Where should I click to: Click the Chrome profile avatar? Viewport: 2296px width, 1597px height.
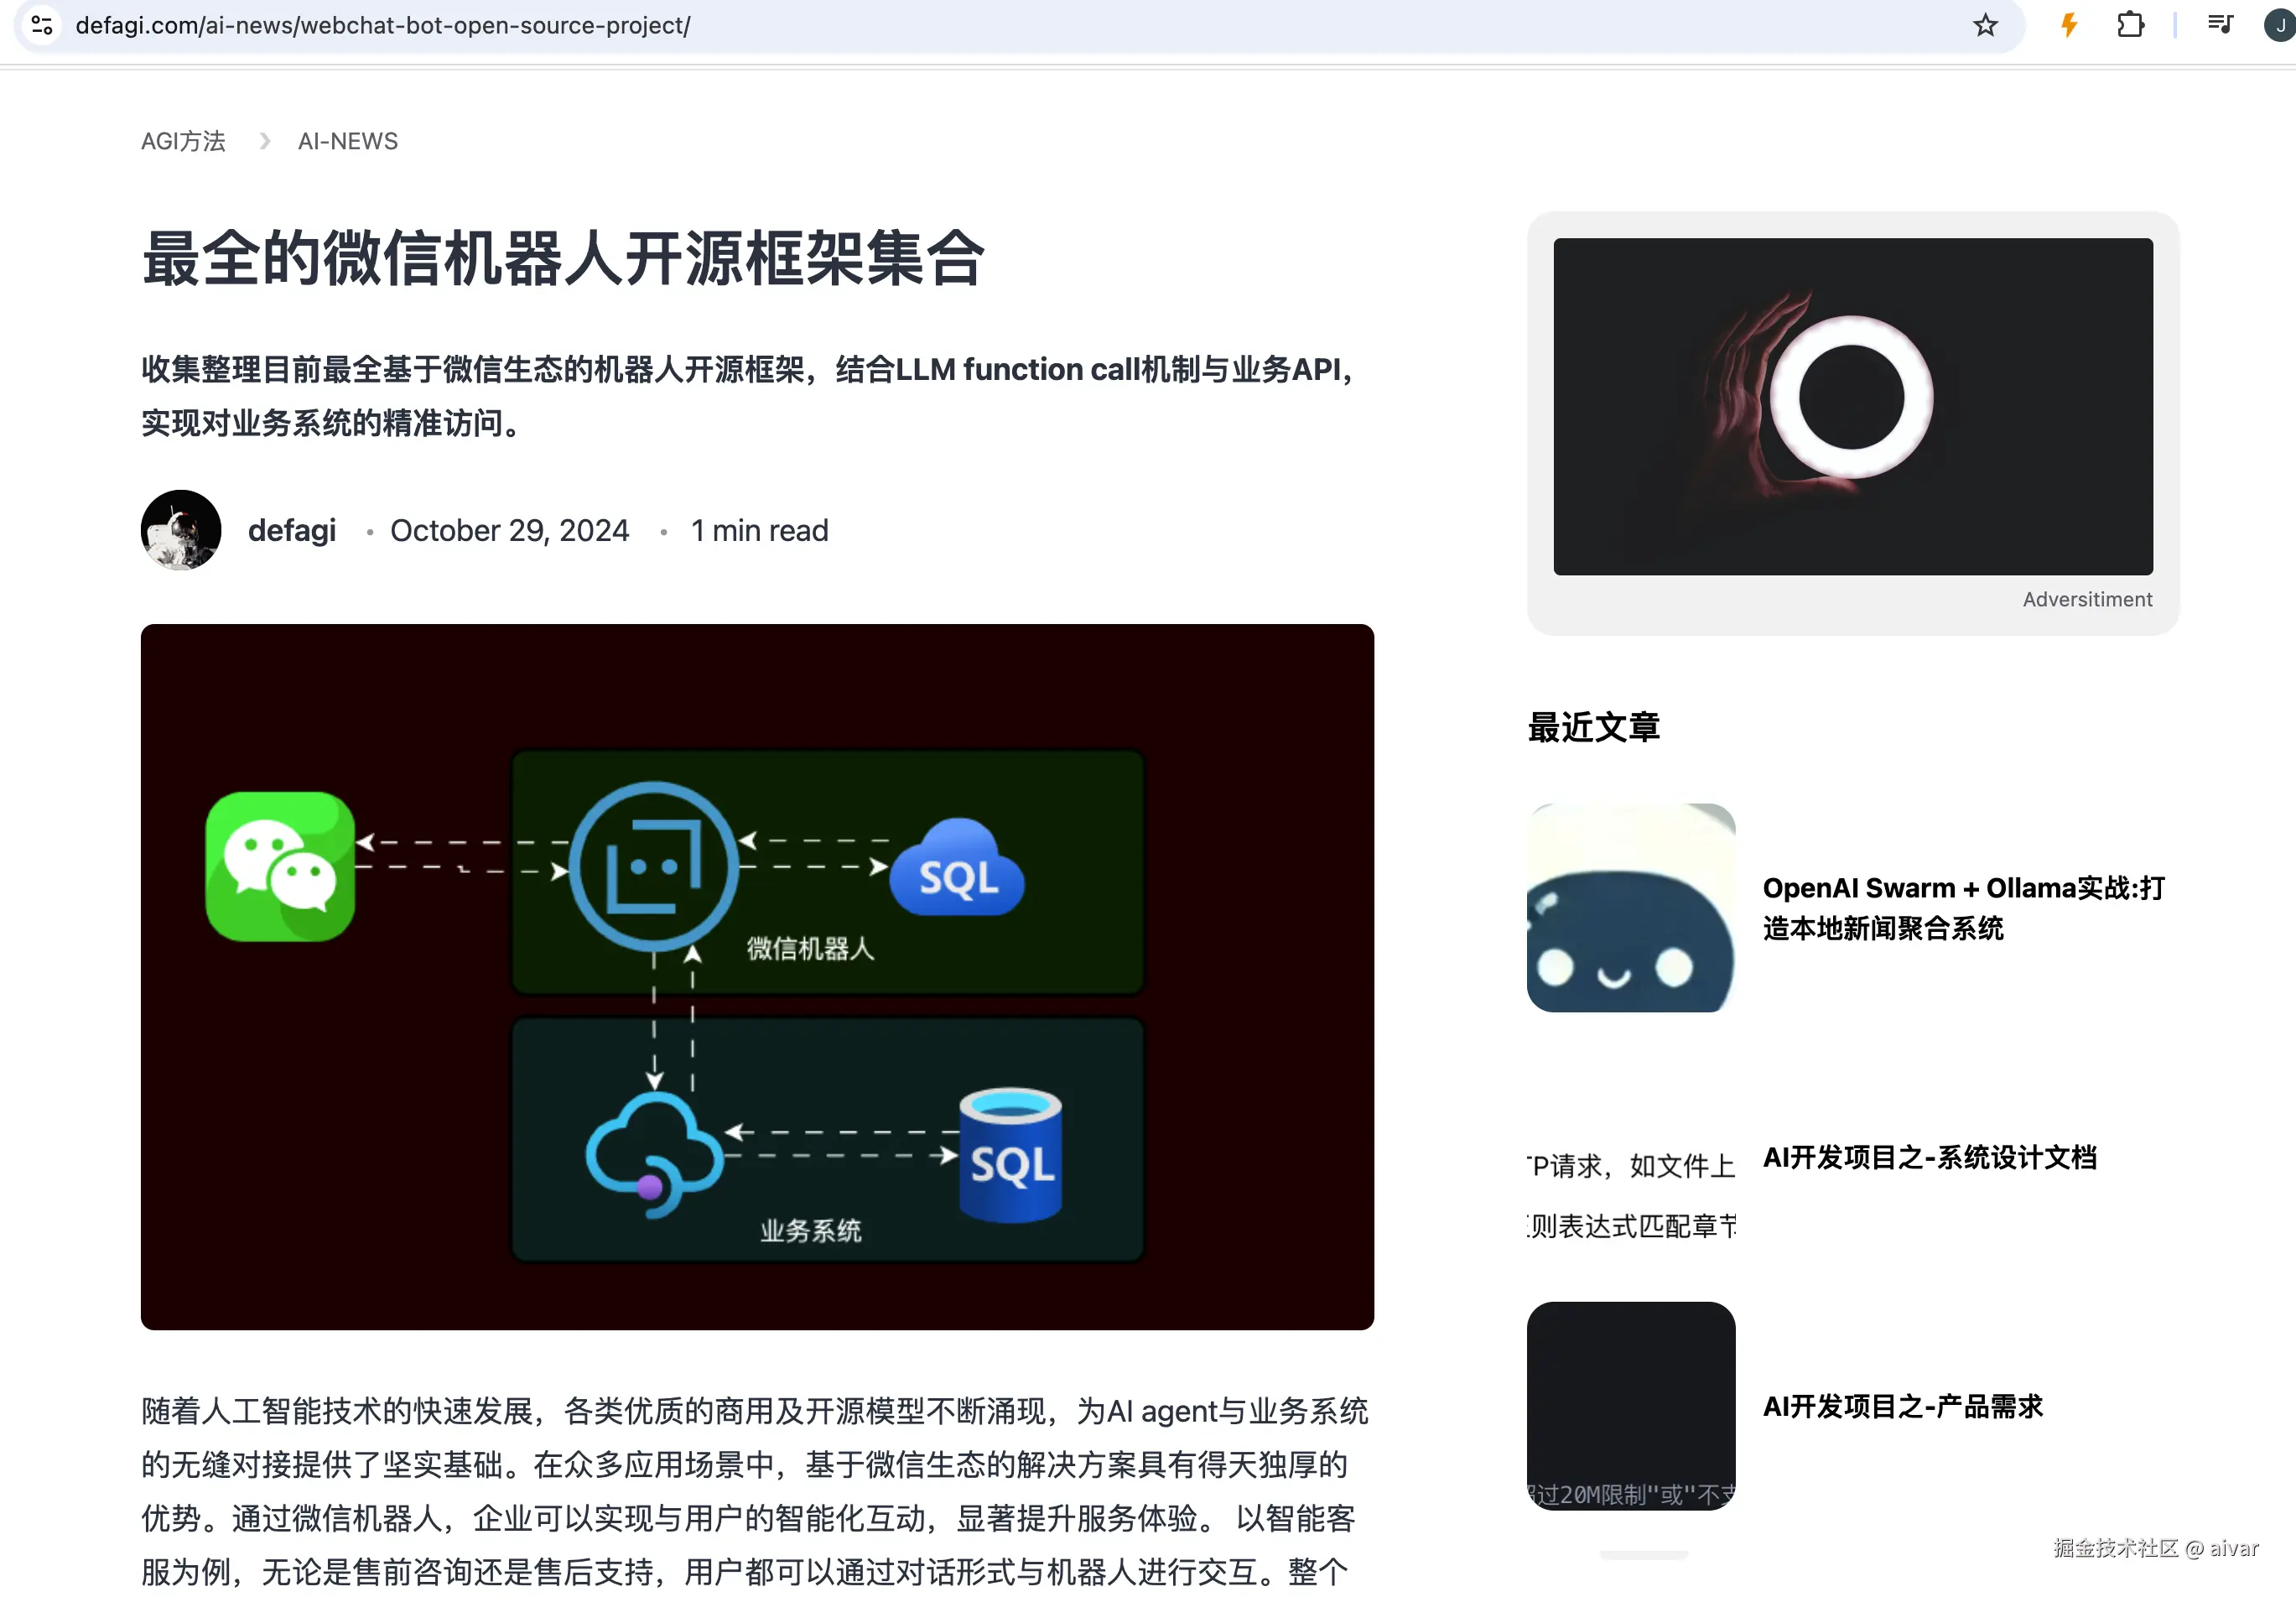coord(2279,25)
